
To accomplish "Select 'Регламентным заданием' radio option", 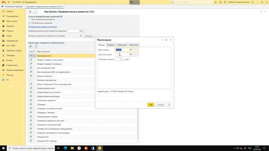I will (29, 23).
